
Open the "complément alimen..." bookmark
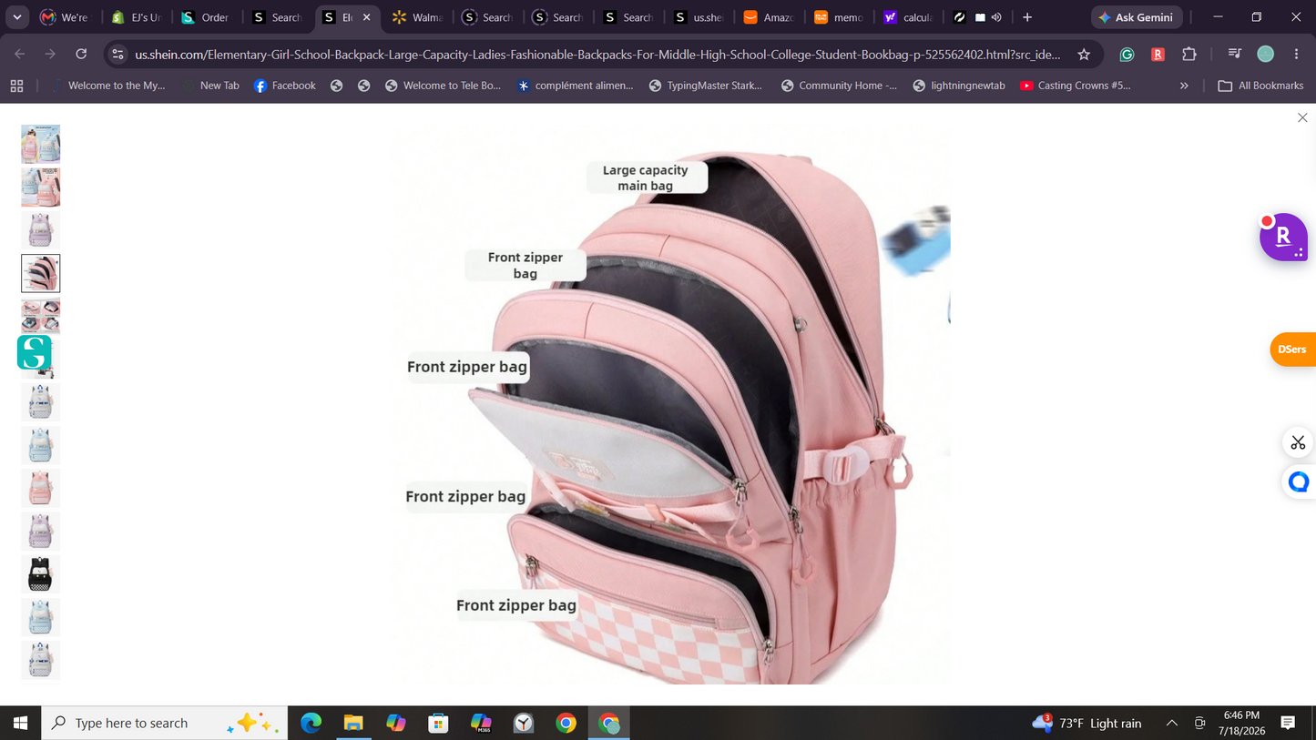(576, 86)
